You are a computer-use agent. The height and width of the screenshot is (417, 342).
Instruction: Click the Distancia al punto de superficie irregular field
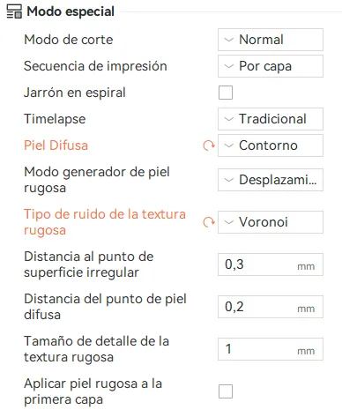[x=271, y=264]
